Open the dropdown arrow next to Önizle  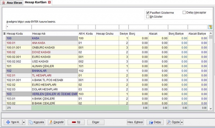tap(182, 122)
